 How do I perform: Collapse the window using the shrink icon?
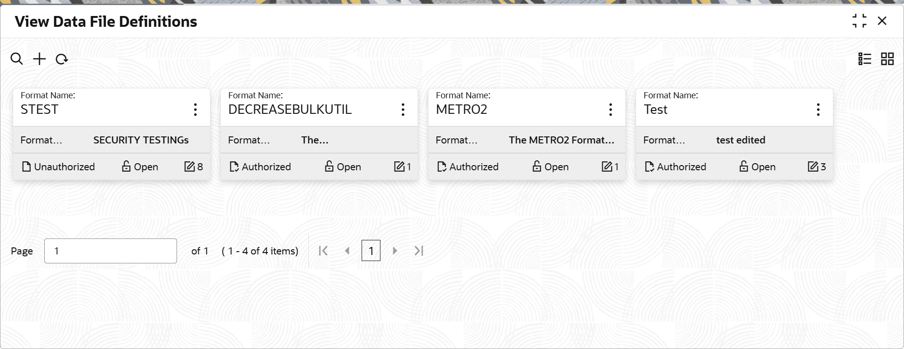[x=859, y=21]
